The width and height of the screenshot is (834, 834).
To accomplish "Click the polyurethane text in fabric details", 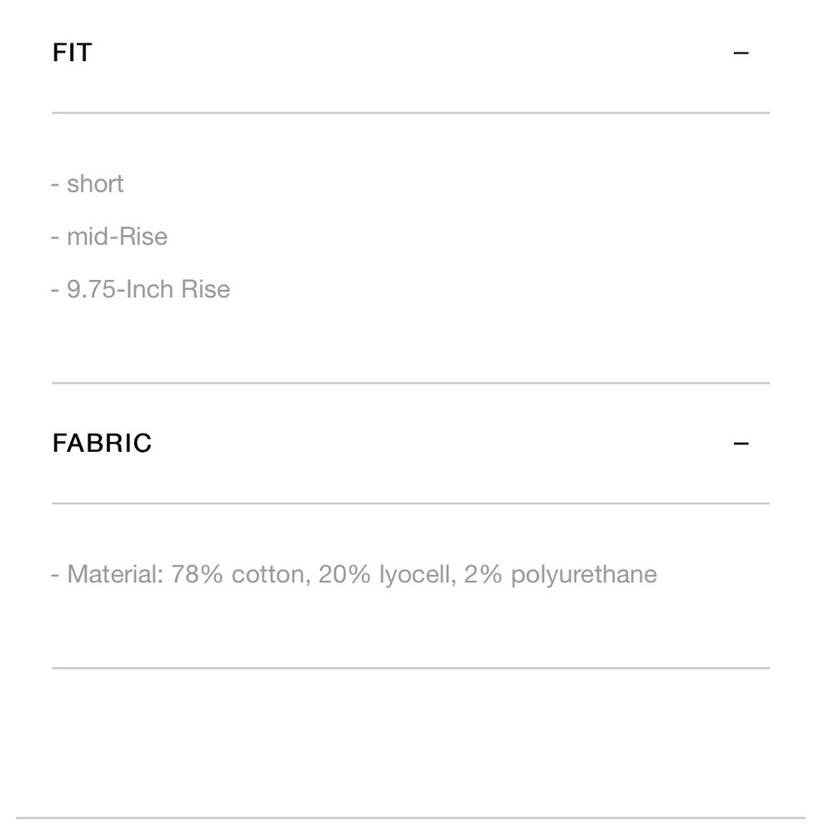I will coord(584,574).
